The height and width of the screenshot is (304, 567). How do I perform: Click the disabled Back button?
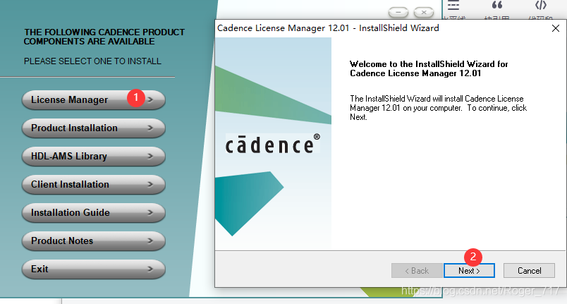(x=415, y=270)
